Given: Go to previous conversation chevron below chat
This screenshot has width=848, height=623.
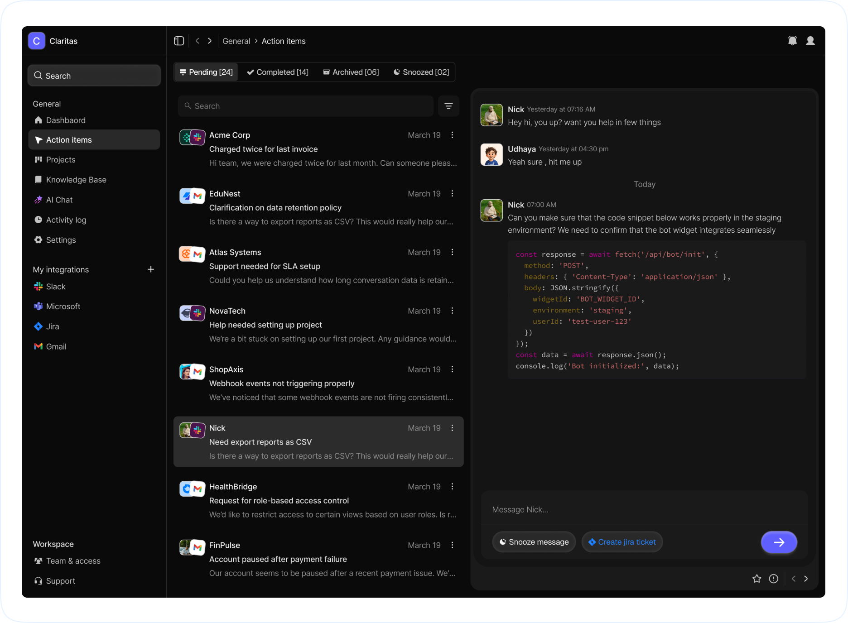Looking at the screenshot, I should point(794,579).
